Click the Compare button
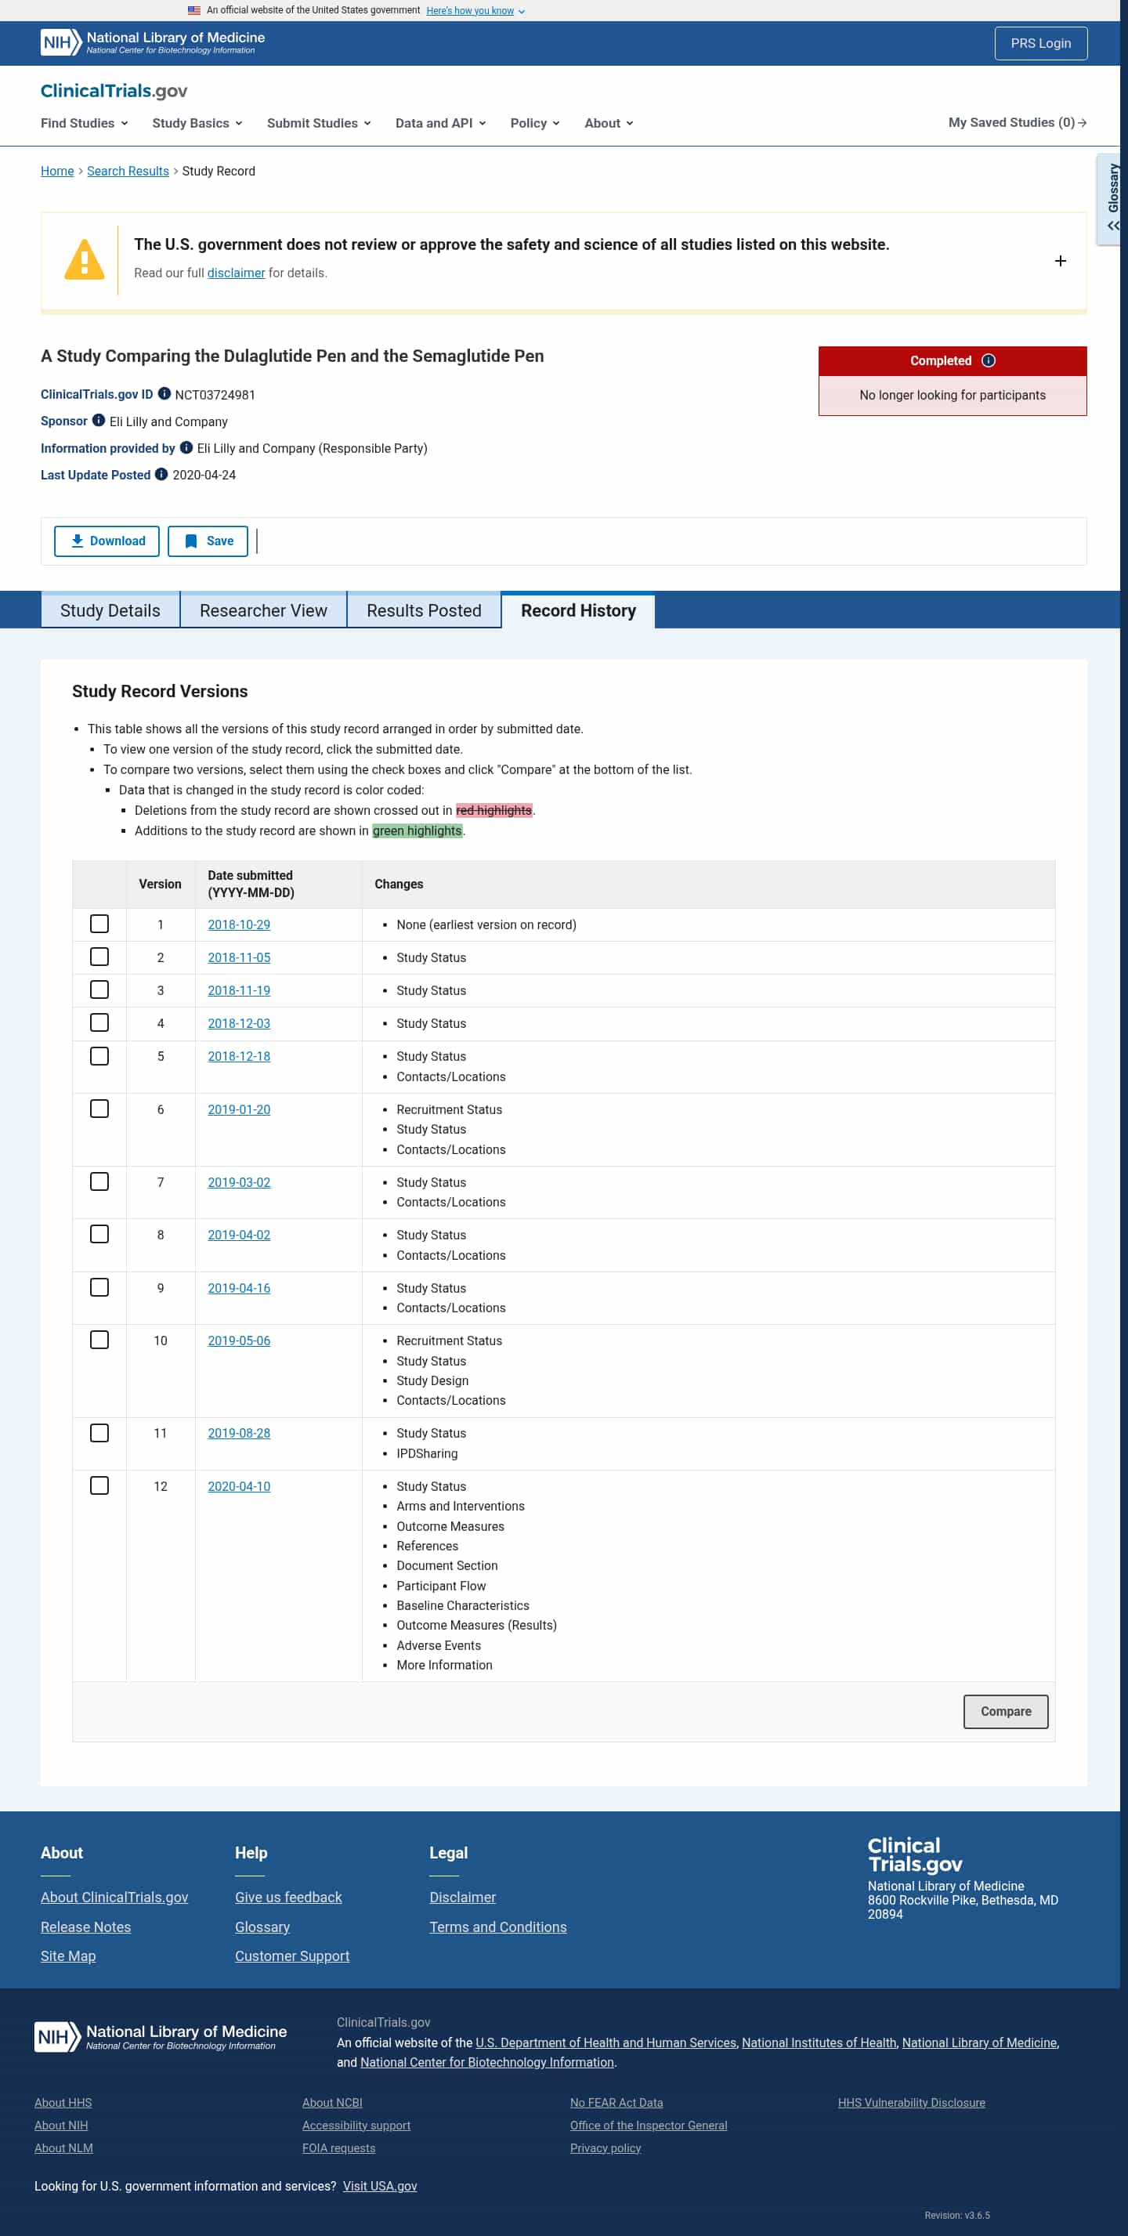The image size is (1128, 2236). click(x=1006, y=1712)
